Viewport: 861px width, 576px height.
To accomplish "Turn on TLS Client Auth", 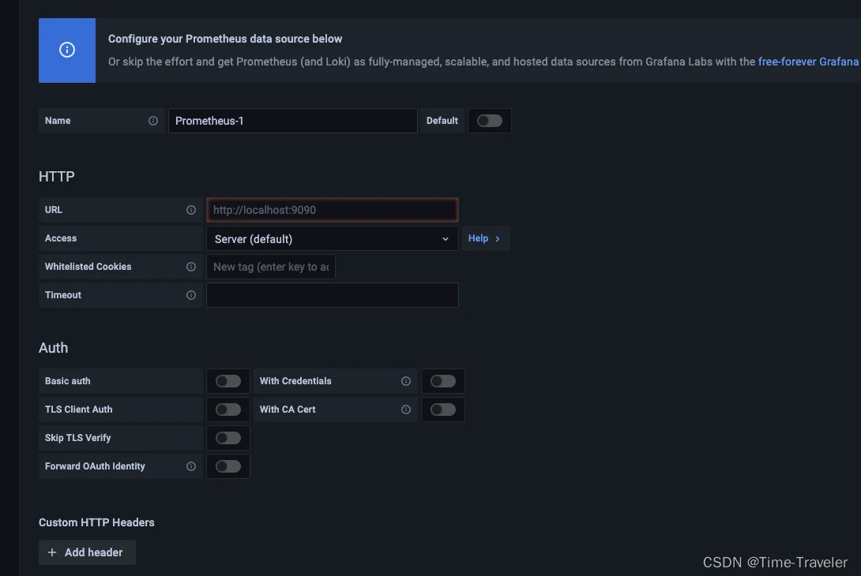I will [227, 410].
